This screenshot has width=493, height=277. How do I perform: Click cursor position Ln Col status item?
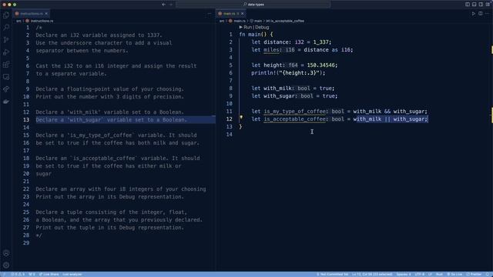click(372, 274)
